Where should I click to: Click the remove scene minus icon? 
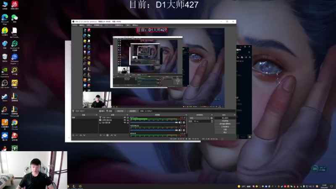77,135
